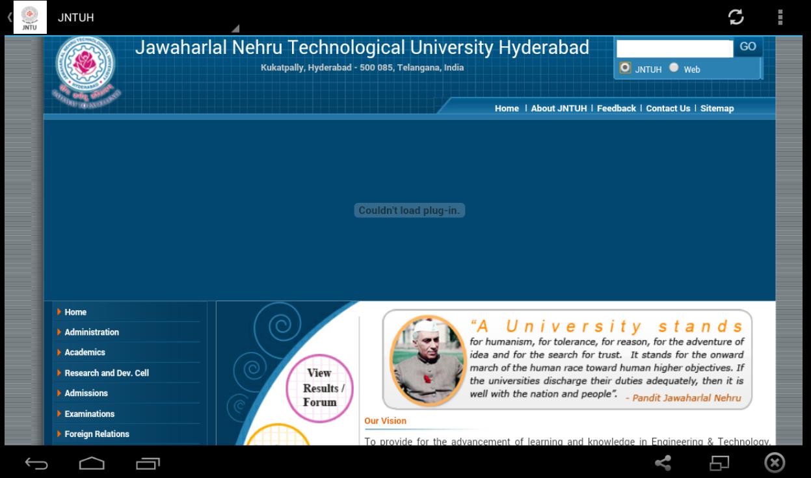Image resolution: width=811 pixels, height=478 pixels.
Task: Open the three-dot overflow menu
Action: [x=780, y=18]
